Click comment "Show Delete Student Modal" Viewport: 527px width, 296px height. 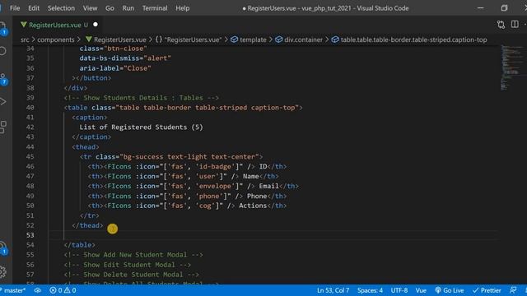[x=132, y=274]
